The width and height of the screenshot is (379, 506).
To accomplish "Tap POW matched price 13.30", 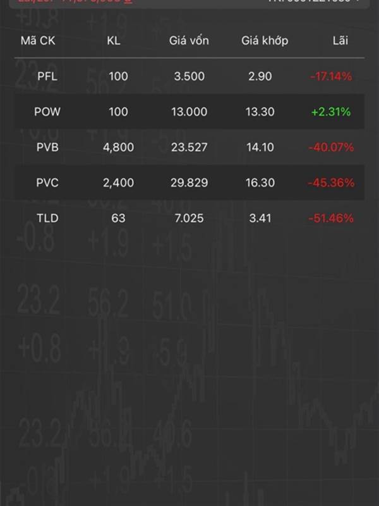I will click(x=260, y=112).
